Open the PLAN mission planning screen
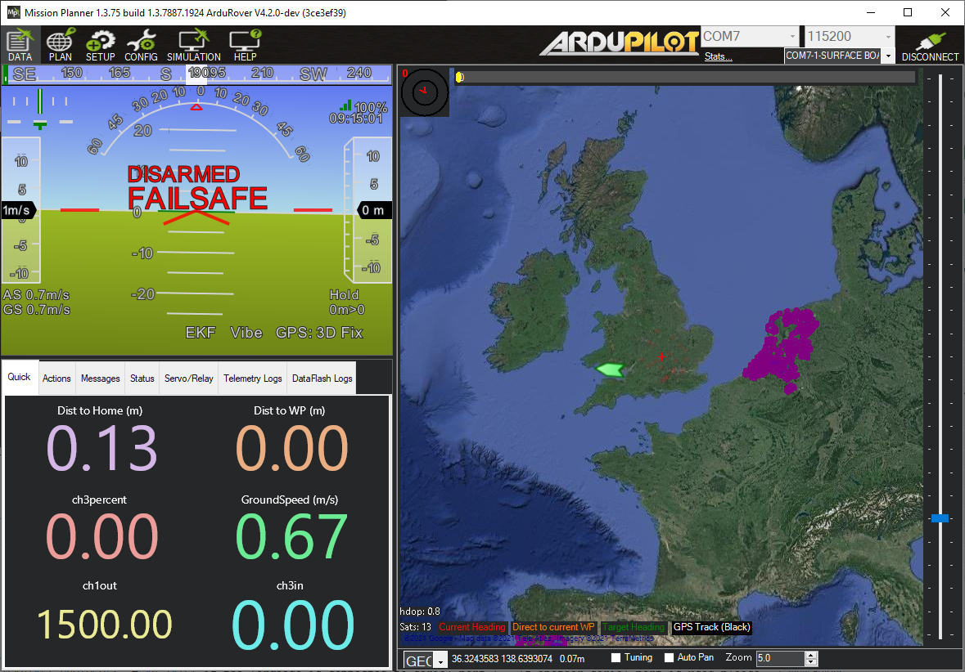Screen dimensions: 965x672 [x=61, y=44]
